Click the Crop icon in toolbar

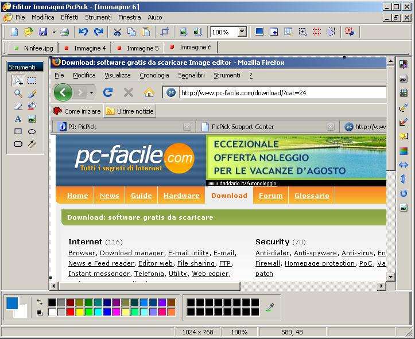point(165,32)
